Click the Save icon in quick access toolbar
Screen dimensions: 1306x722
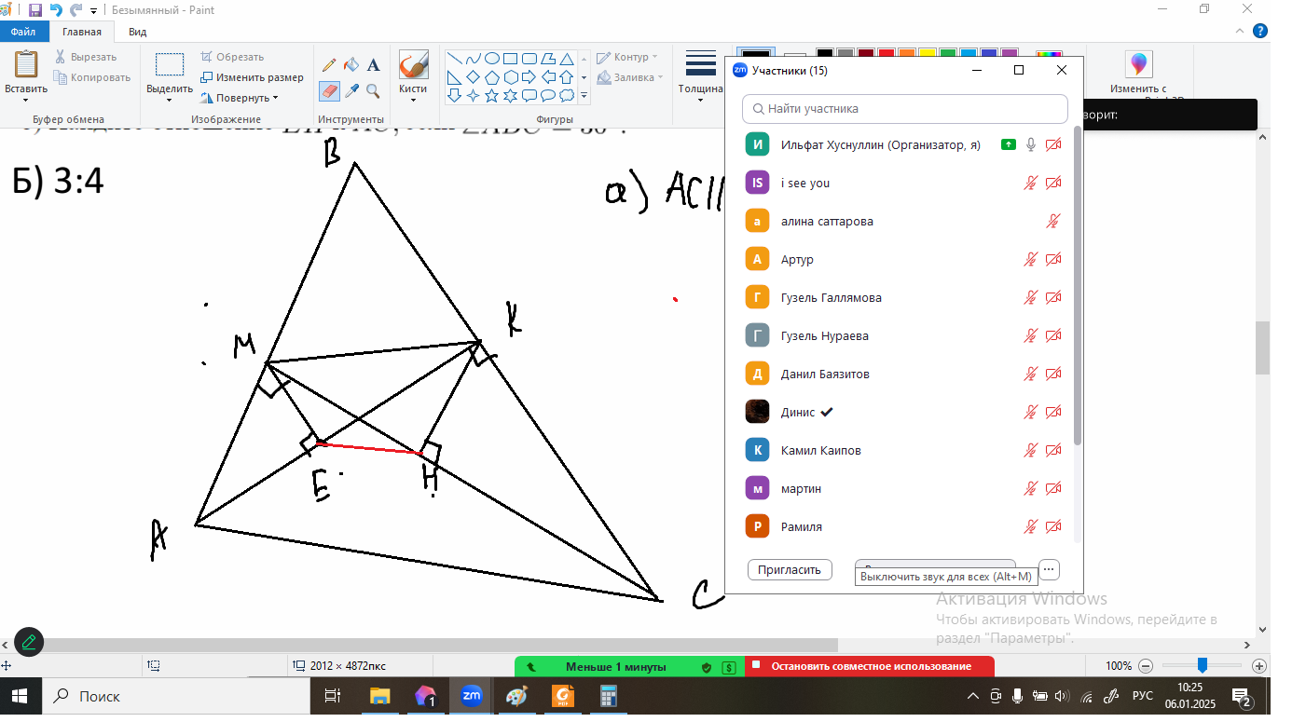click(35, 10)
